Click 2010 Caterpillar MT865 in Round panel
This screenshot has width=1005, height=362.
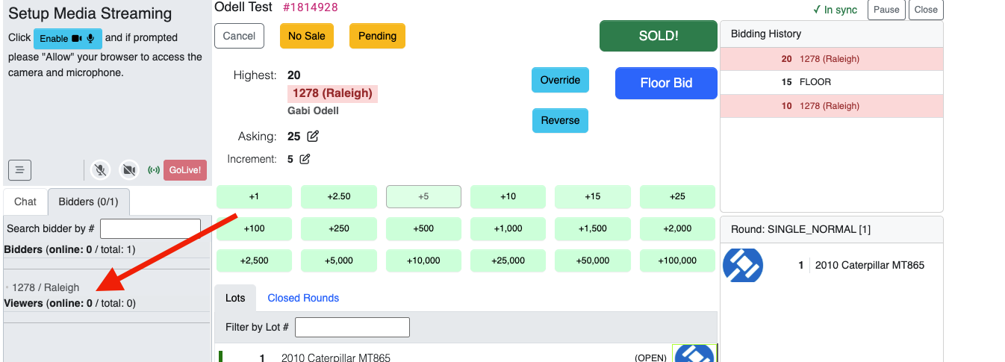870,265
